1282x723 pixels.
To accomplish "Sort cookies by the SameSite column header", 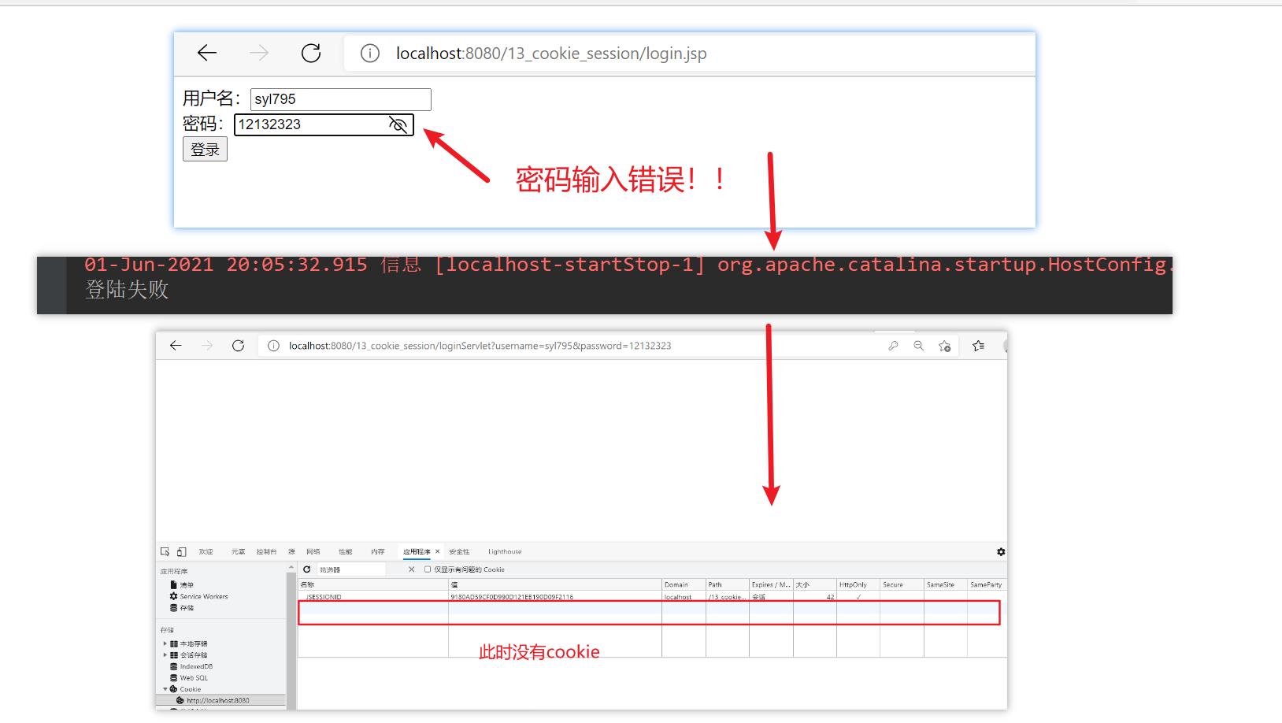I will point(946,585).
